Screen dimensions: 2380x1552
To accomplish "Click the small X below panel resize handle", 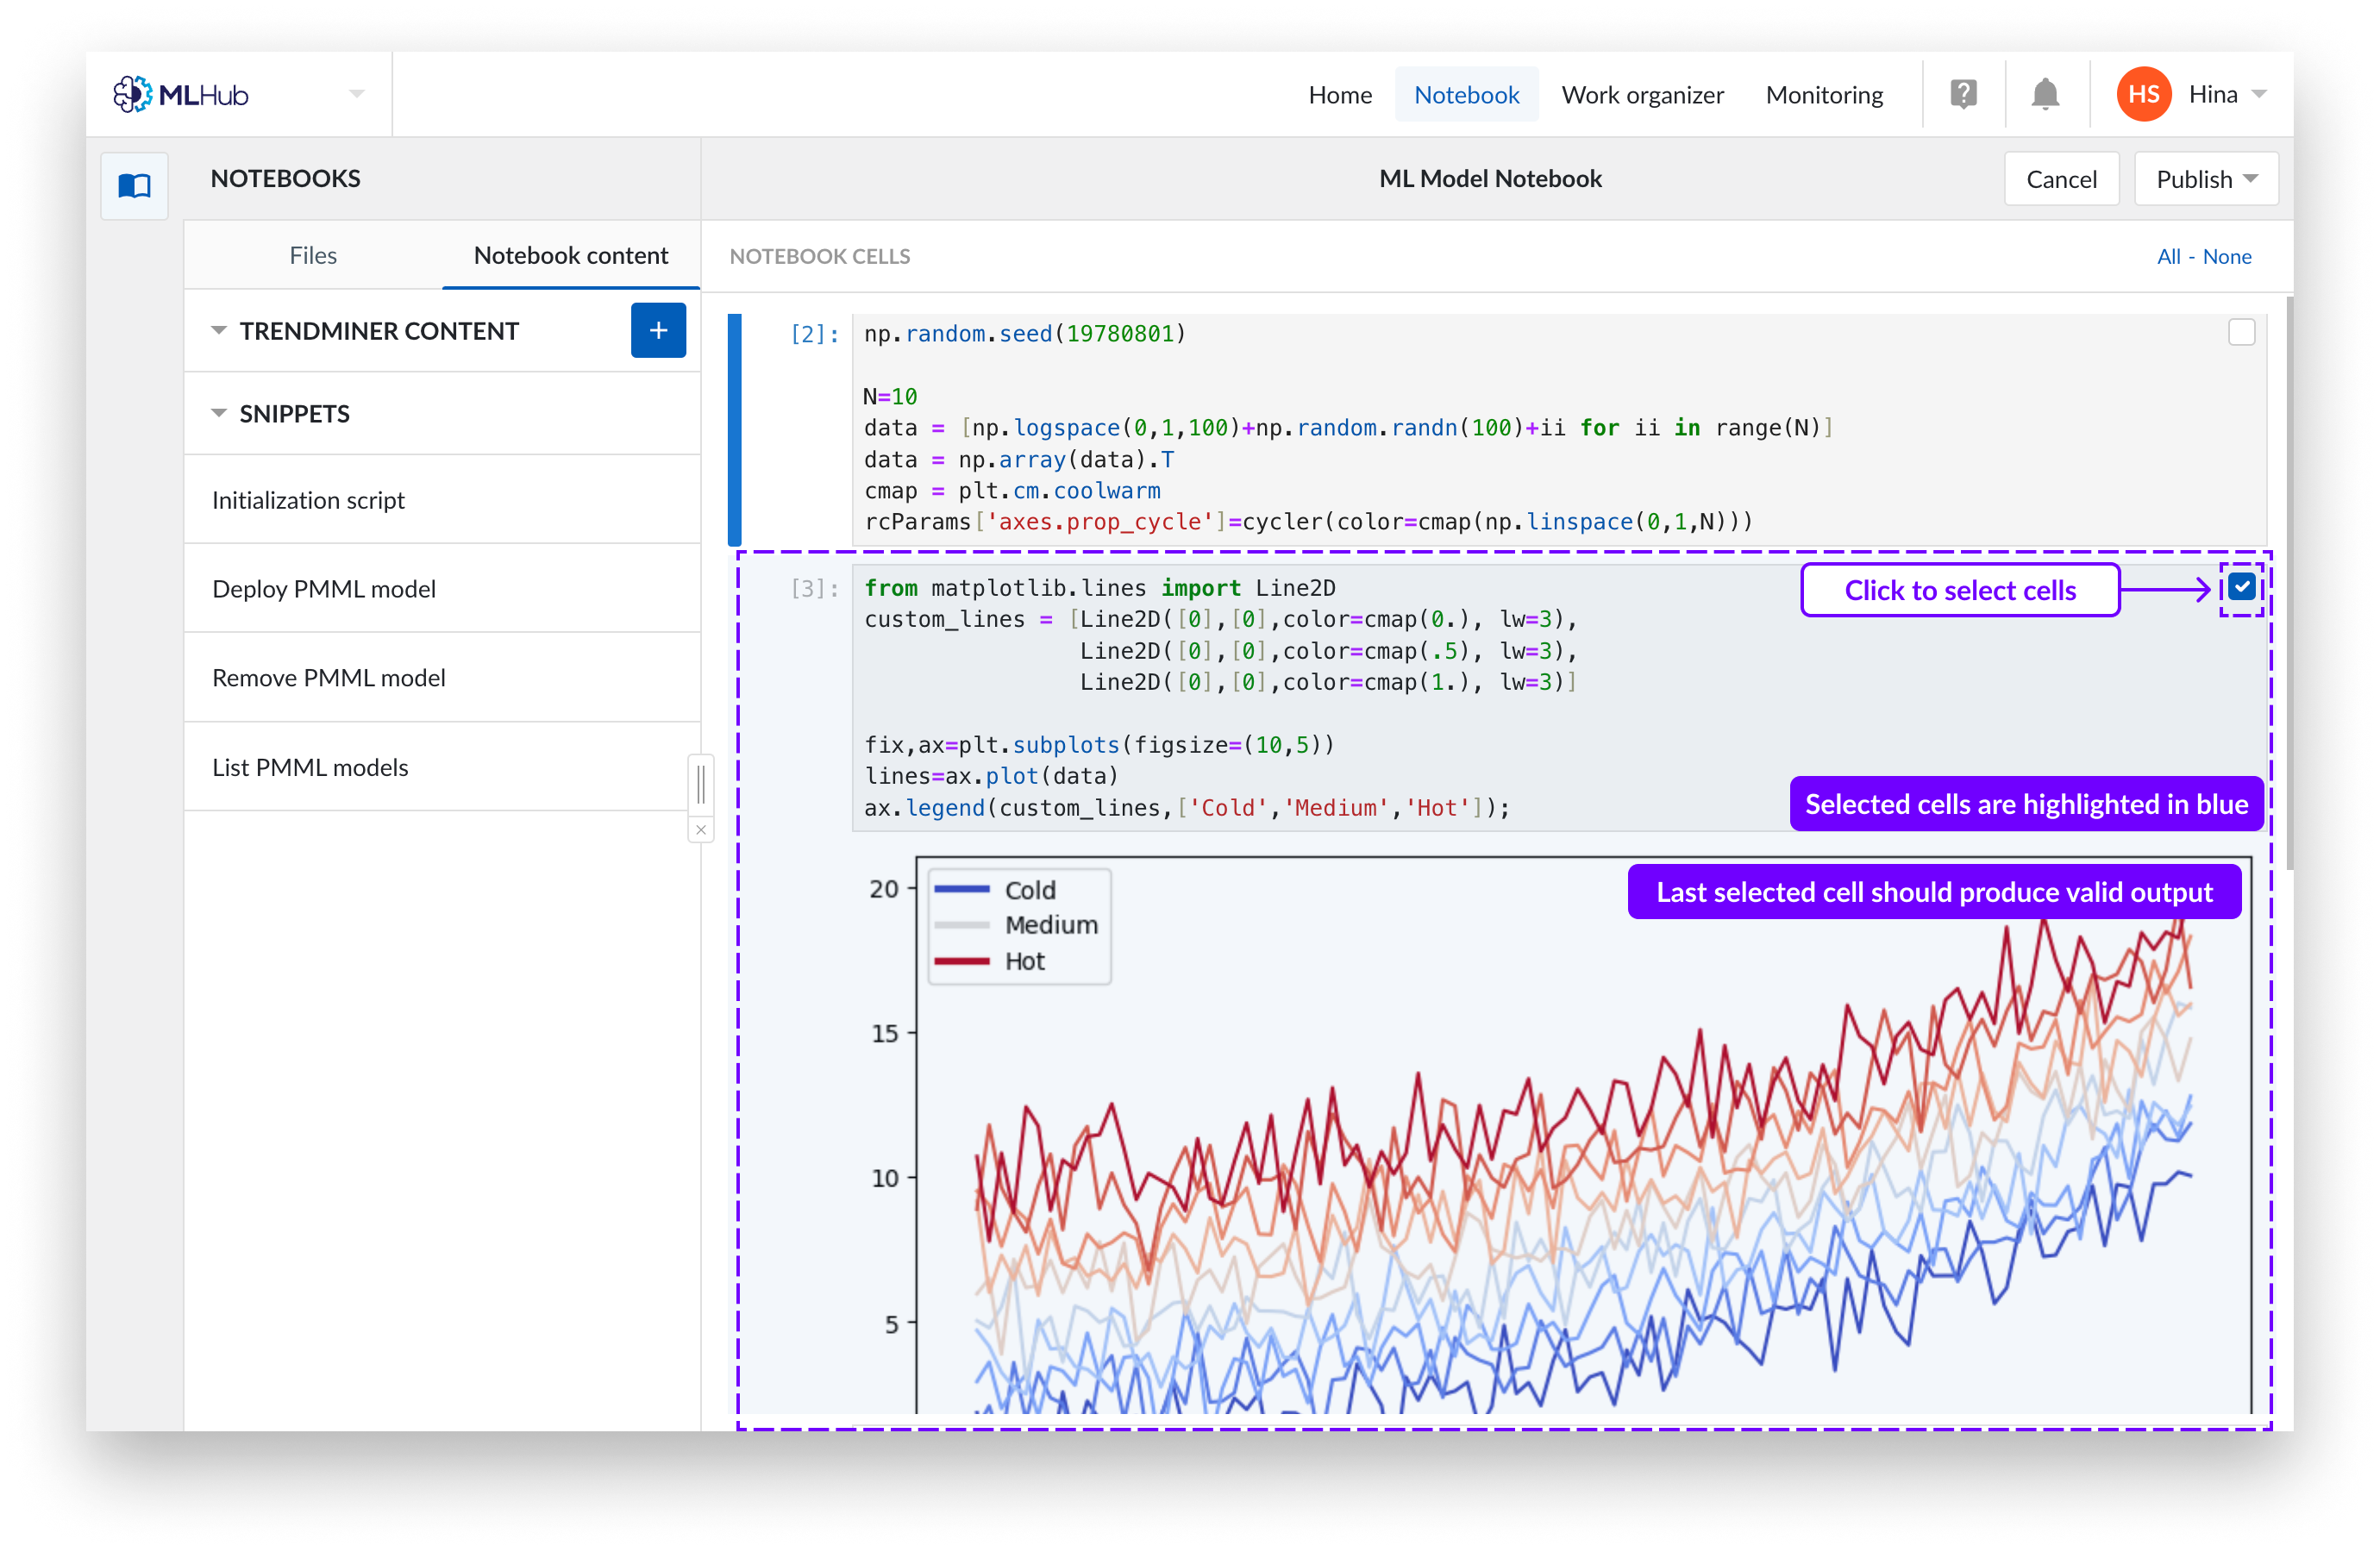I will tap(701, 829).
